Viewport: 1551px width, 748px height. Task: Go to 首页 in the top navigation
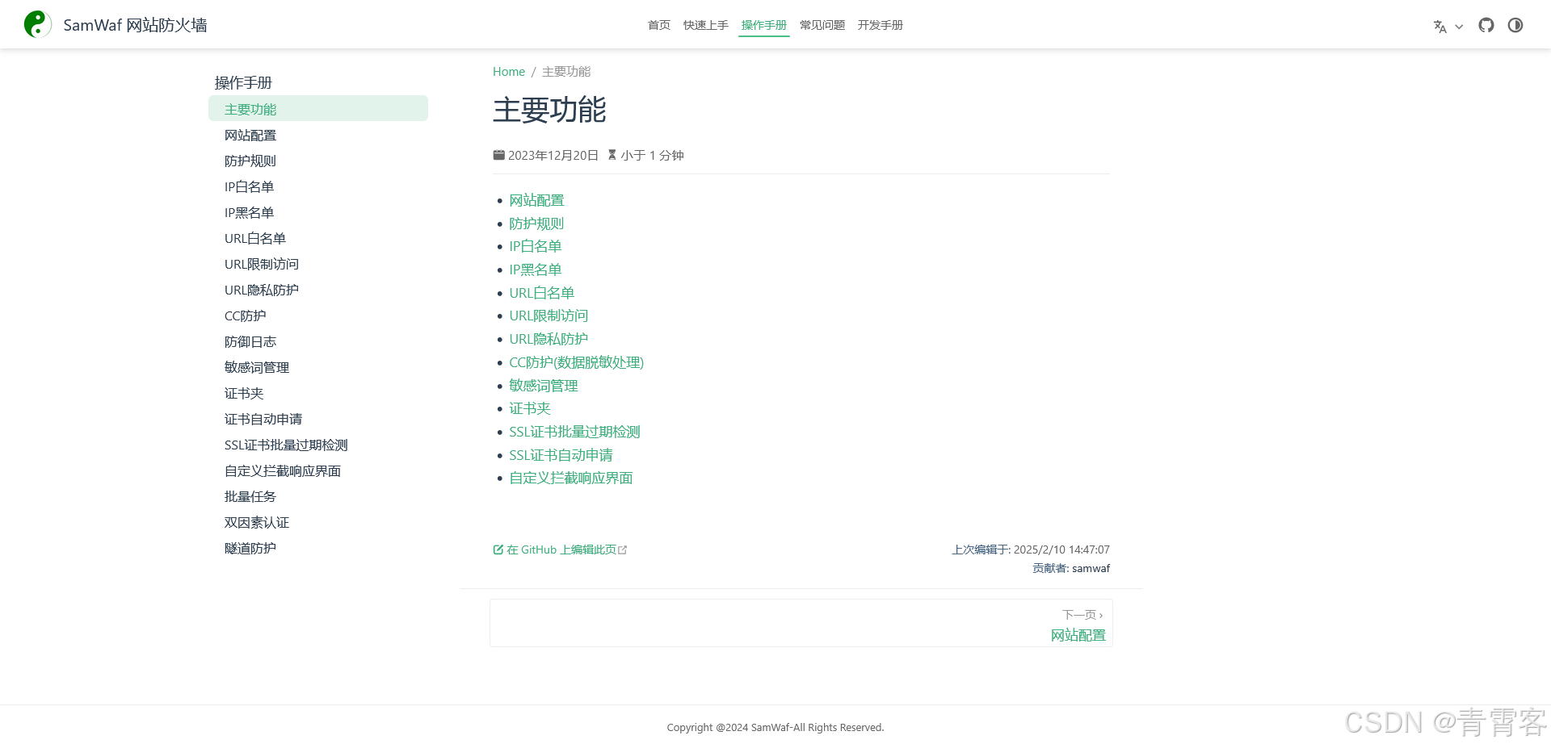click(x=659, y=25)
